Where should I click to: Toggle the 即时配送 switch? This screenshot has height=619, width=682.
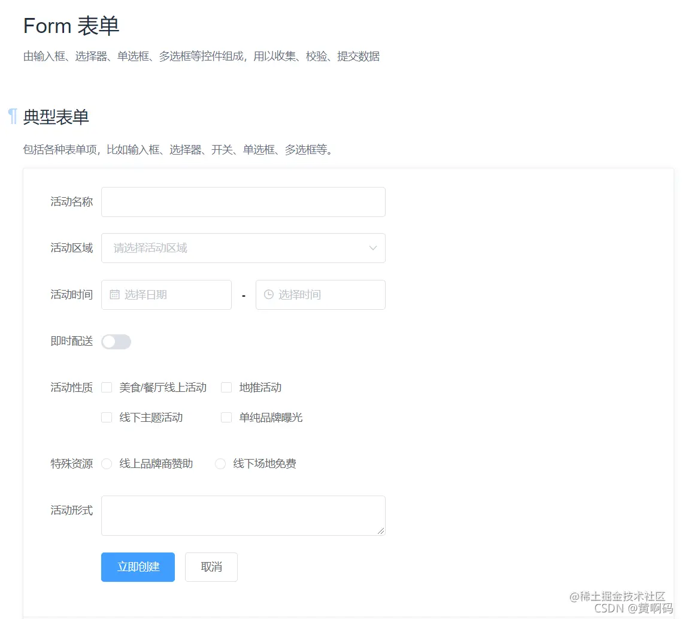pos(116,342)
